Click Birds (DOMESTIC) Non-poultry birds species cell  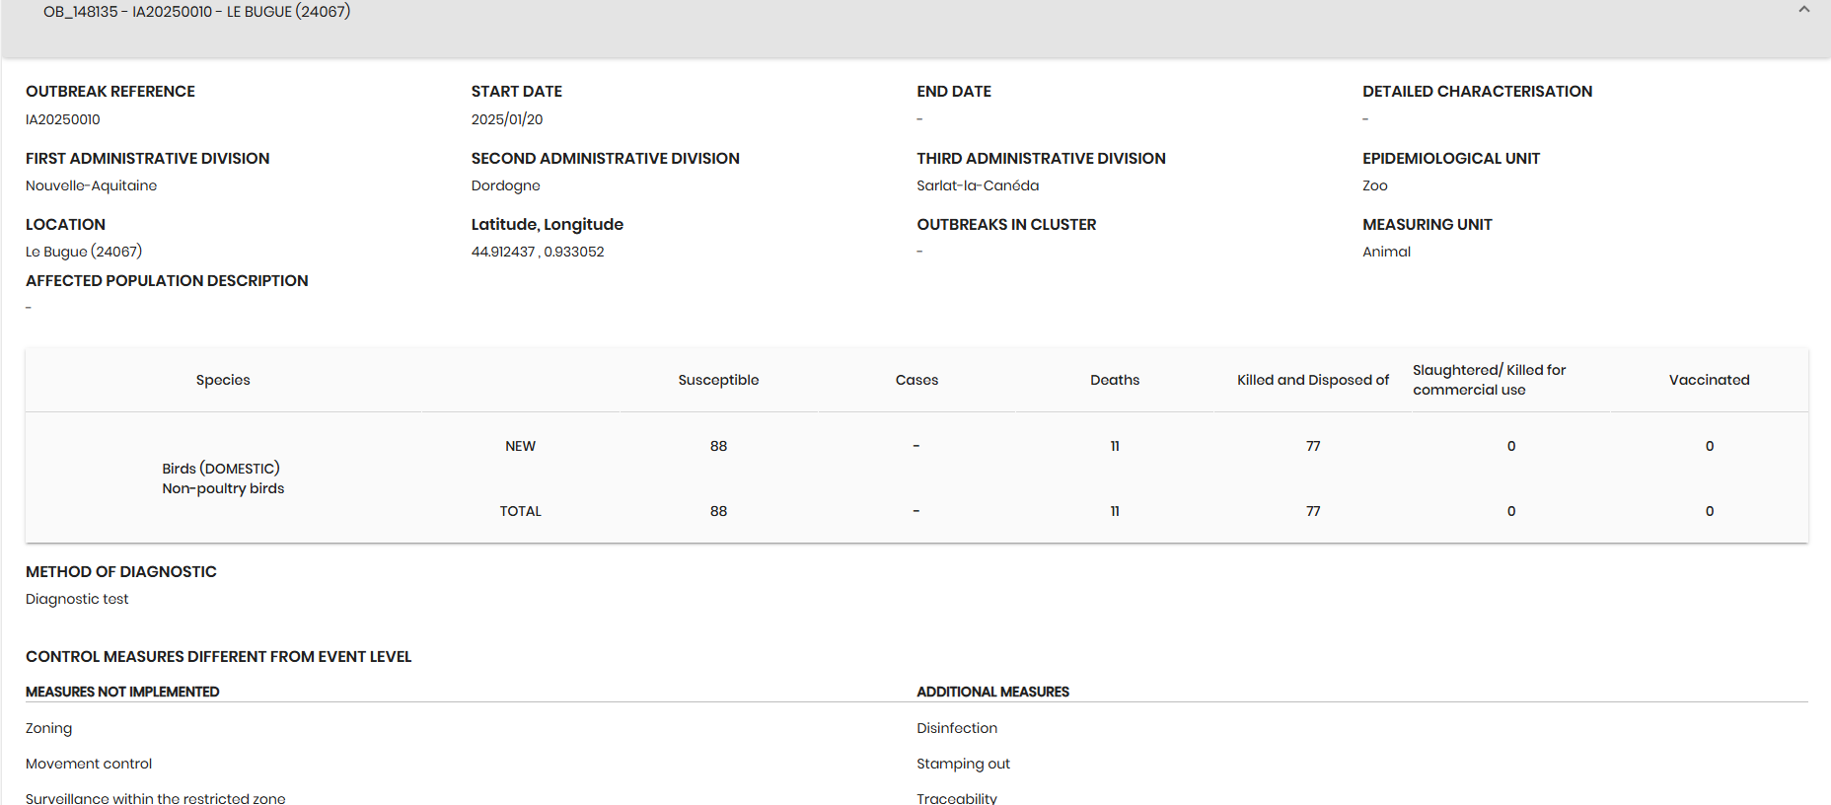click(223, 478)
